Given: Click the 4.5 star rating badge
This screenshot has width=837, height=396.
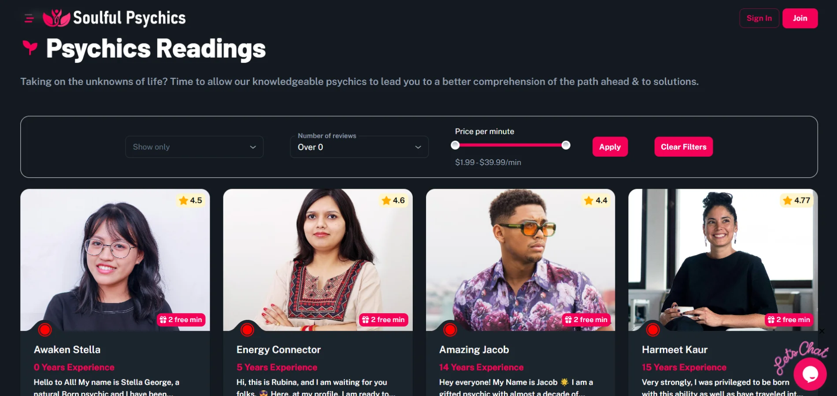Looking at the screenshot, I should pyautogui.click(x=191, y=201).
